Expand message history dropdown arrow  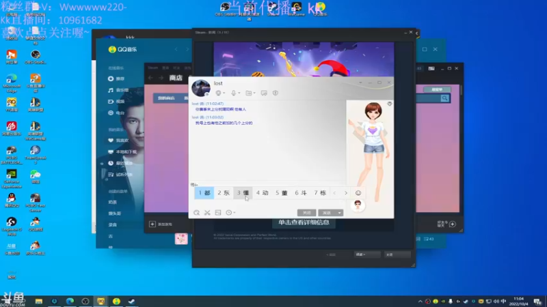235,213
